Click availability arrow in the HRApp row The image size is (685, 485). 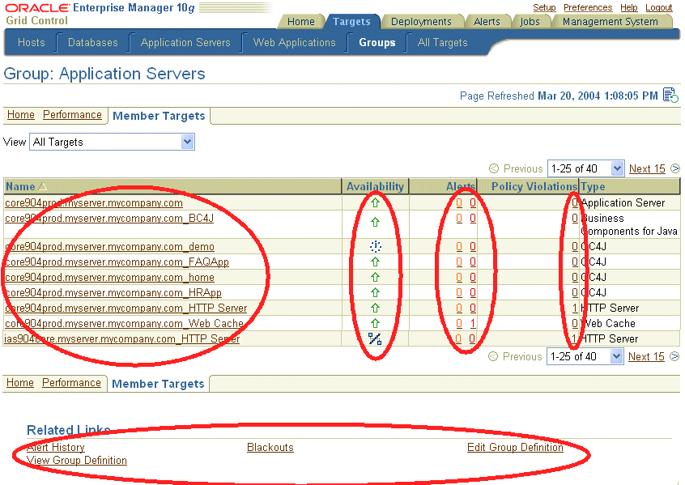375,292
